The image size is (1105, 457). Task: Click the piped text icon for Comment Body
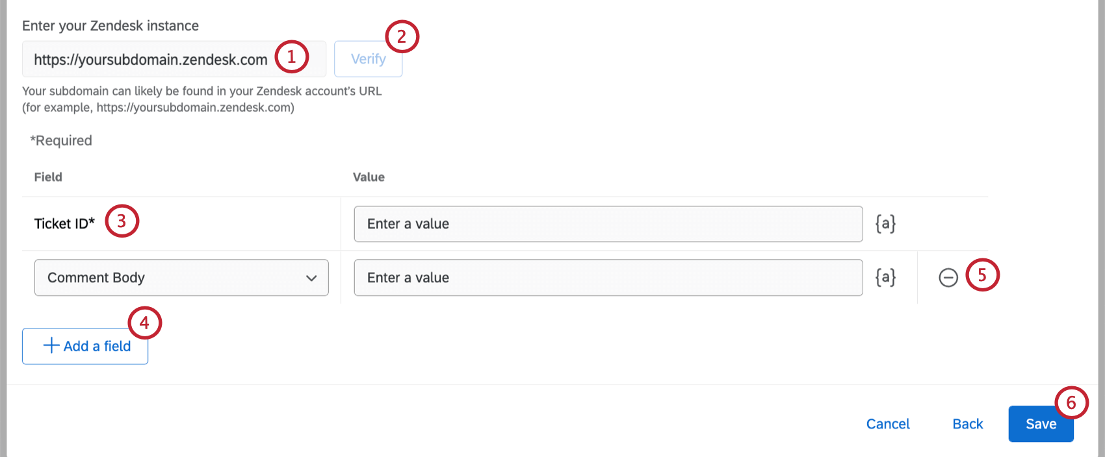point(885,278)
